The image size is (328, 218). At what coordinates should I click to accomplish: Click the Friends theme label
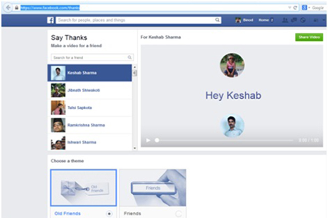point(132,213)
